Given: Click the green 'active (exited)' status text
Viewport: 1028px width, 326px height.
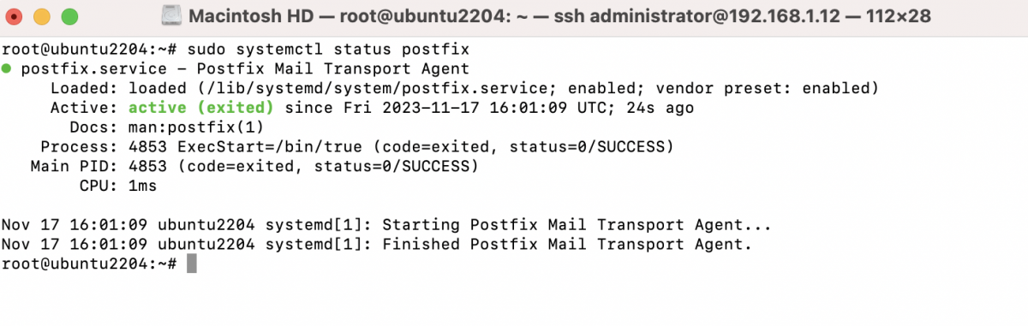Looking at the screenshot, I should click(x=201, y=108).
